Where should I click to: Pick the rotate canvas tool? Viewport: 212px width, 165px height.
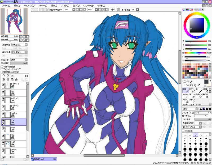(x=191, y=85)
